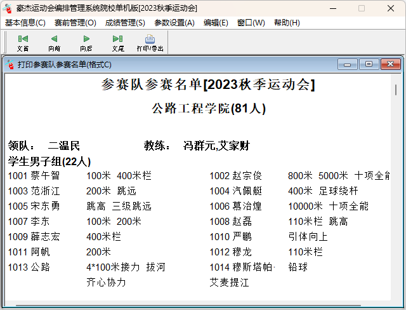Select athlete entry 1005 宋东勇
Viewport: 406px width, 310px height.
pos(34,206)
